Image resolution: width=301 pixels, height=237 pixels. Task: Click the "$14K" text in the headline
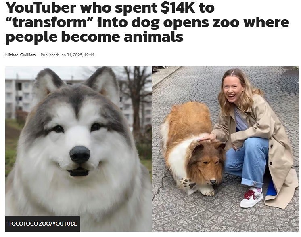(178, 8)
